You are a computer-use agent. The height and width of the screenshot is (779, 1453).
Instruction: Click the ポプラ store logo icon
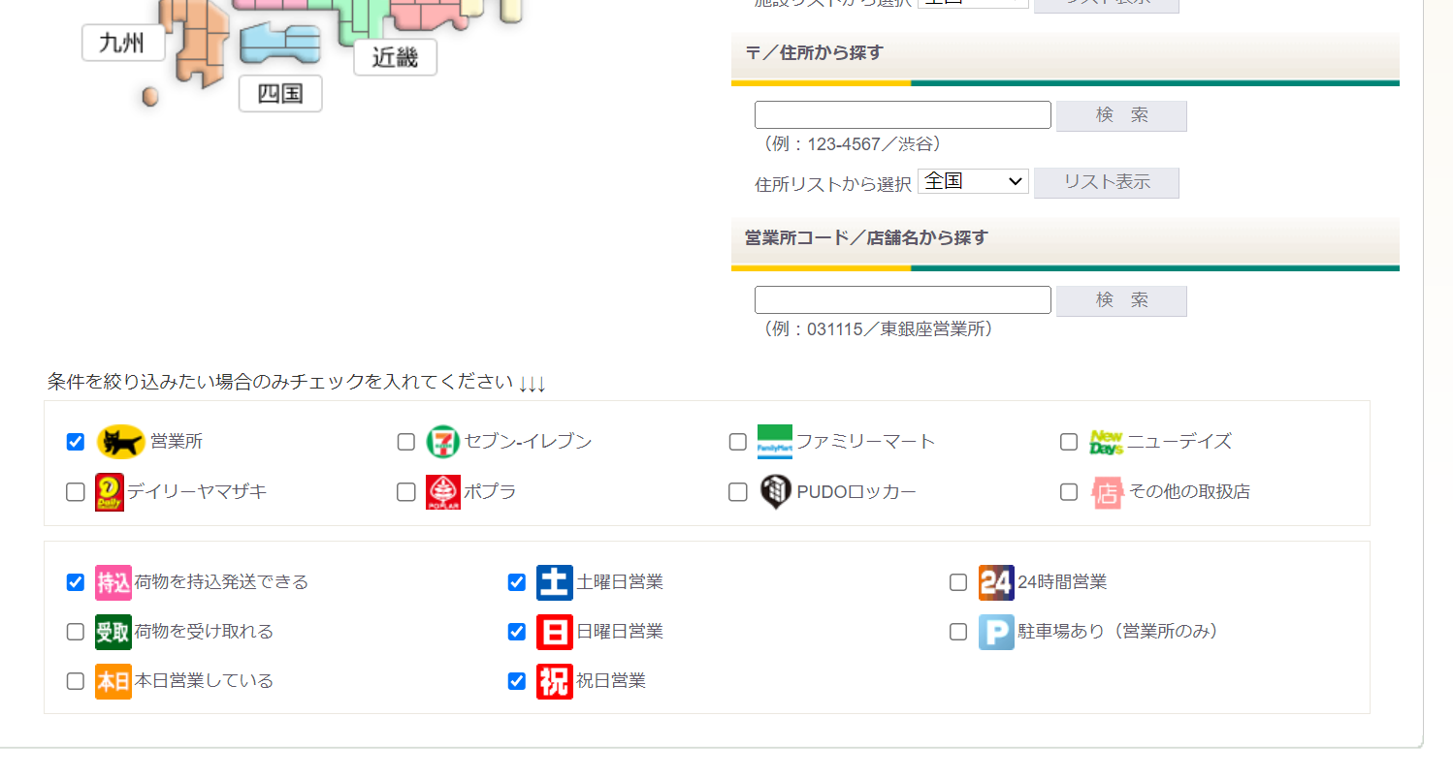click(x=443, y=492)
